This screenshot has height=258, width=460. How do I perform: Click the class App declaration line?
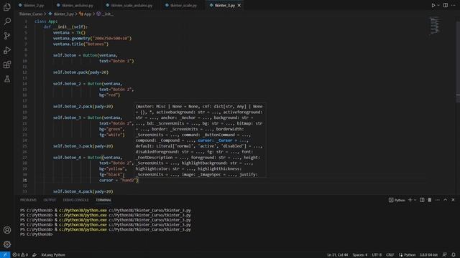tap(46, 21)
